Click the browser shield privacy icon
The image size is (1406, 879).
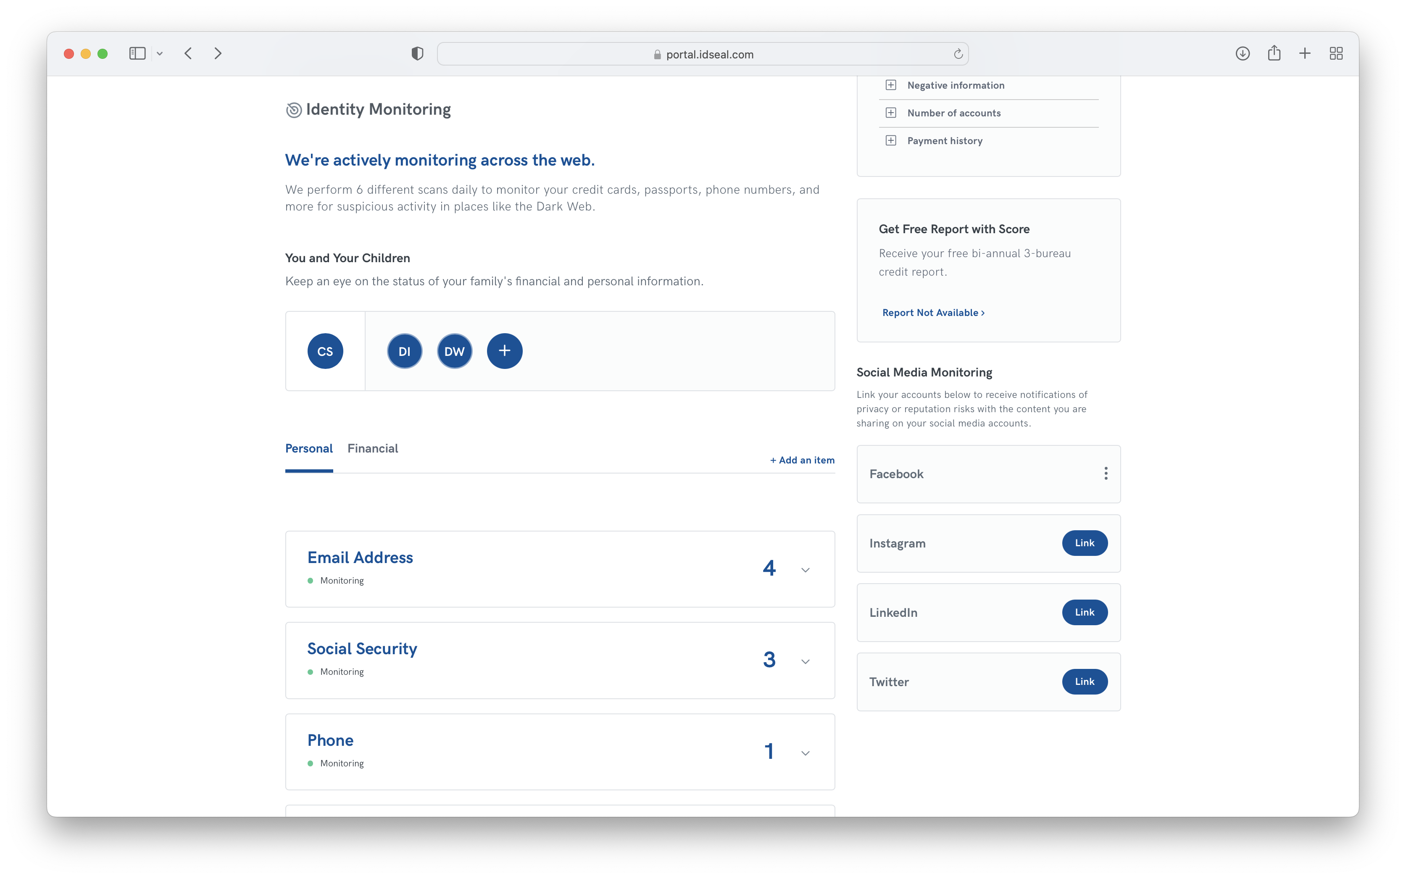click(x=417, y=54)
